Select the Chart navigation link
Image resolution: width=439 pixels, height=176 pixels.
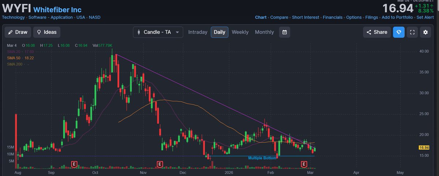(261, 17)
